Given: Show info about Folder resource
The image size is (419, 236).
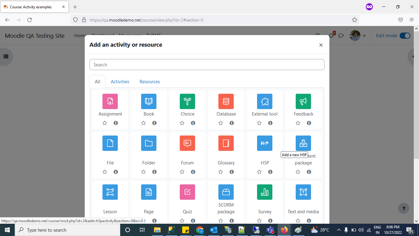Looking at the screenshot, I should (x=154, y=172).
